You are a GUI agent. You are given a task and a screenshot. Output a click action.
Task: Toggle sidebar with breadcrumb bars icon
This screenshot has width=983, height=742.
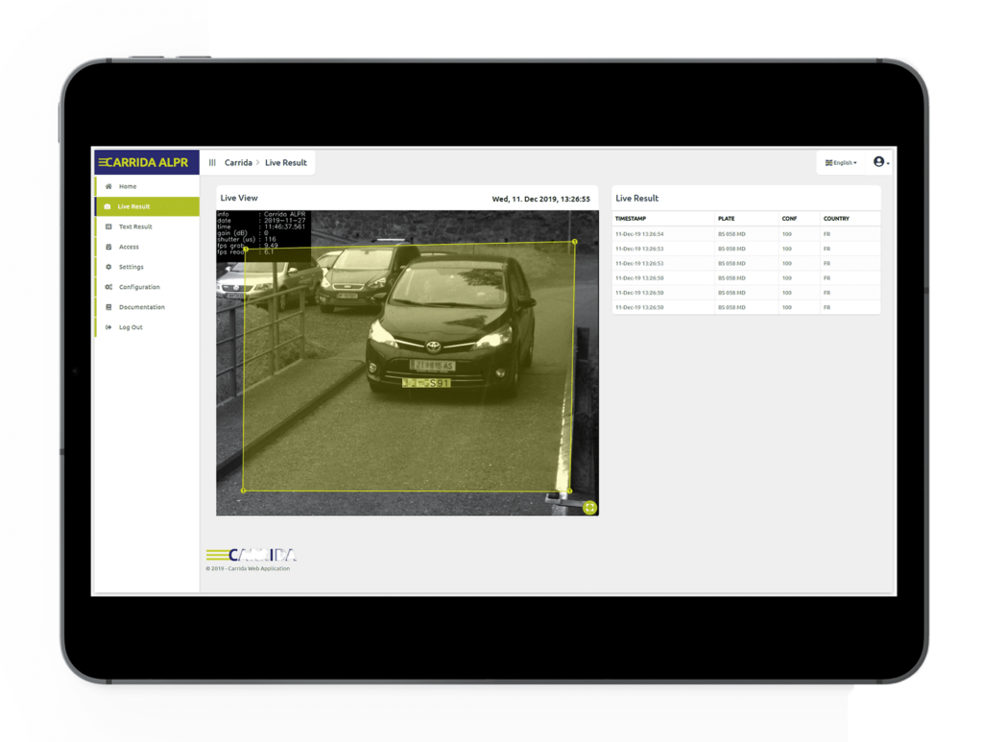(x=212, y=163)
